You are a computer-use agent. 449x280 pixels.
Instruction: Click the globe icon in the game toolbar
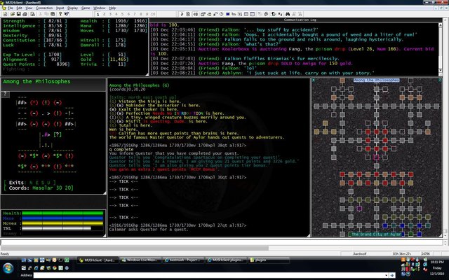tap(266, 14)
